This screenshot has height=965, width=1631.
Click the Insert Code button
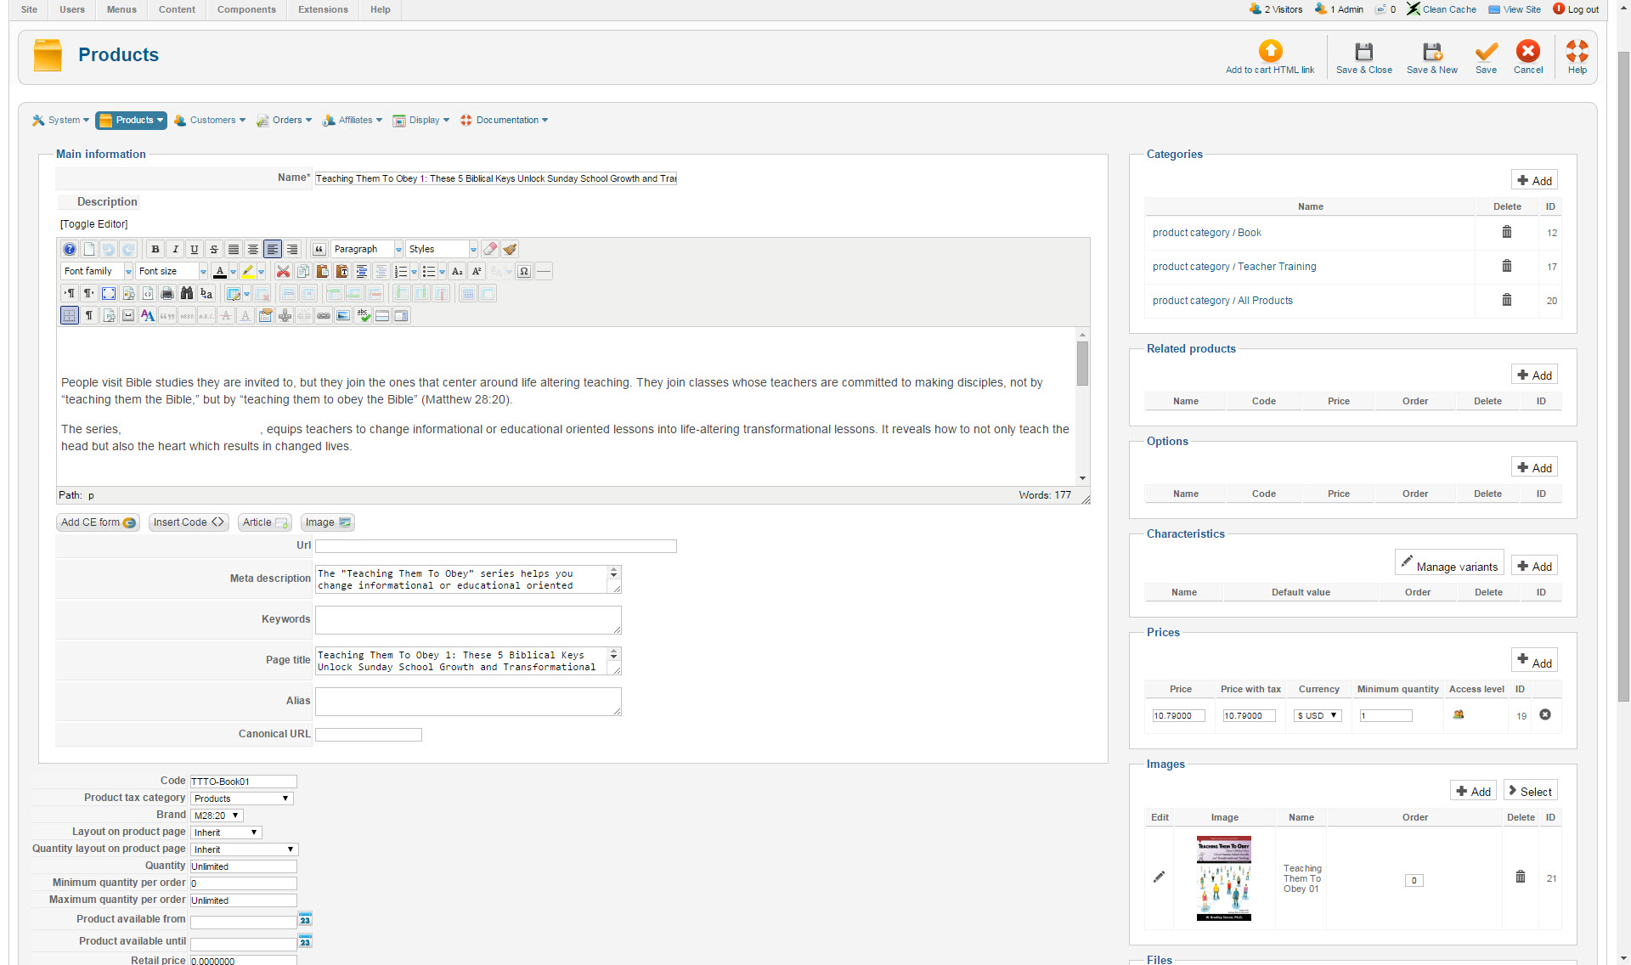189,522
